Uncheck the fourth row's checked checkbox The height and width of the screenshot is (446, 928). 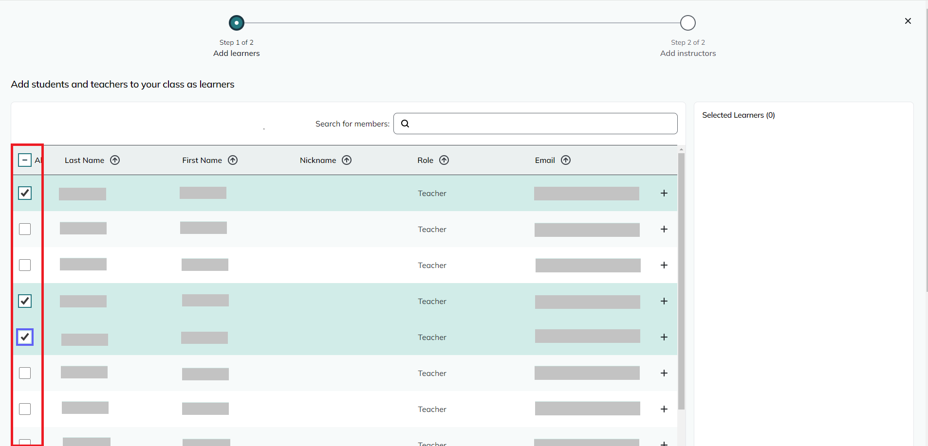click(x=25, y=301)
